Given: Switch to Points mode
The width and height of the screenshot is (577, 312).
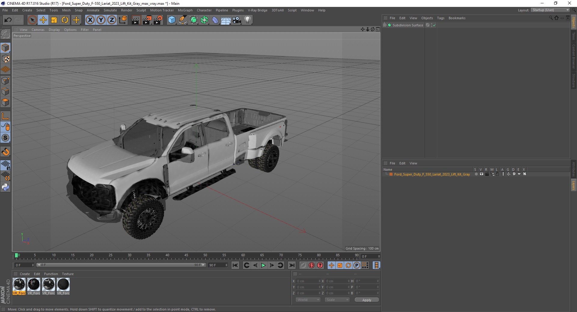Looking at the screenshot, I should tap(5, 81).
